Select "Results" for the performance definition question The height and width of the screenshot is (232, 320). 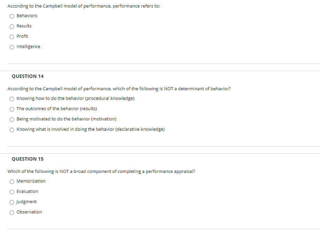click(12, 26)
